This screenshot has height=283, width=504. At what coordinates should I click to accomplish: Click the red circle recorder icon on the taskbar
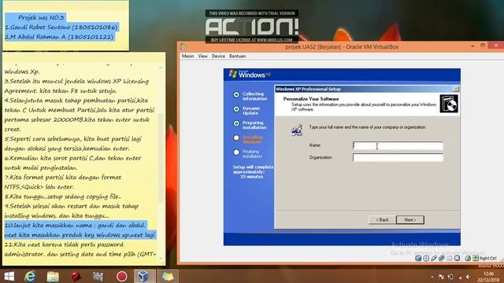[x=121, y=276]
